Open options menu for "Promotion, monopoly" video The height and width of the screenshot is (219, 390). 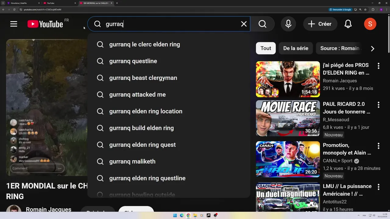click(x=378, y=146)
